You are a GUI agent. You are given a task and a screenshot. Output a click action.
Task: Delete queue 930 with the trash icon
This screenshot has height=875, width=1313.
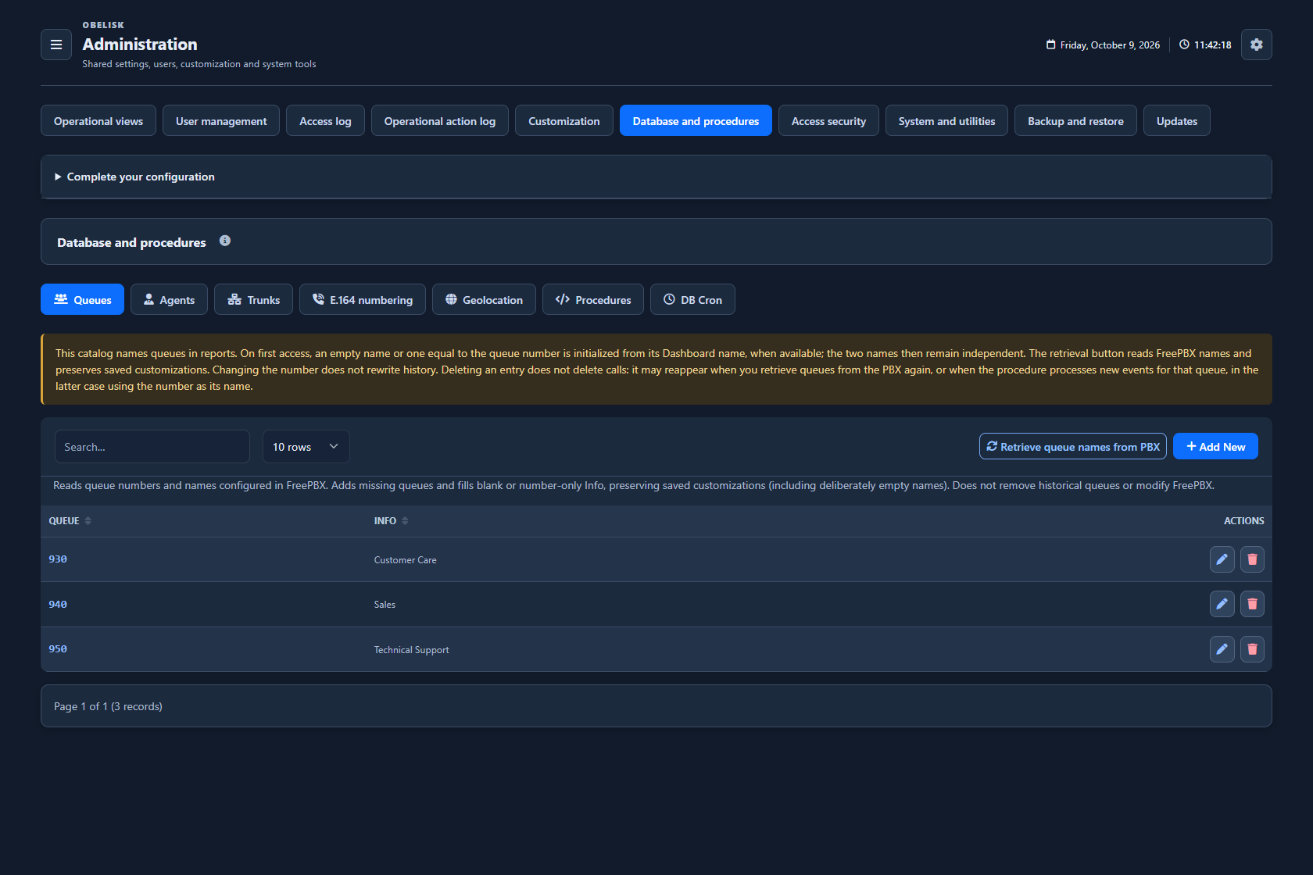1252,559
